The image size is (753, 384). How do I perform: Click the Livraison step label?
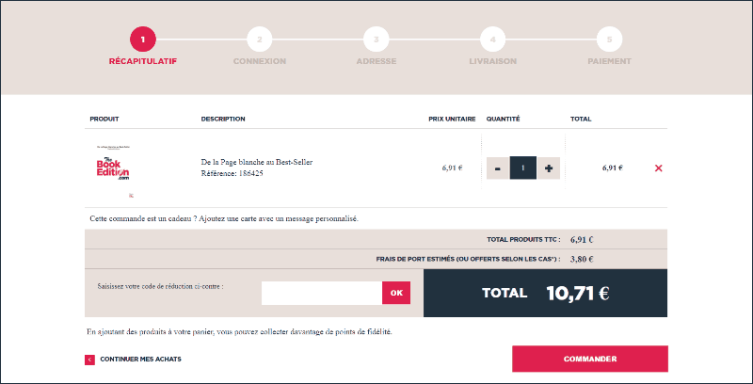(492, 61)
